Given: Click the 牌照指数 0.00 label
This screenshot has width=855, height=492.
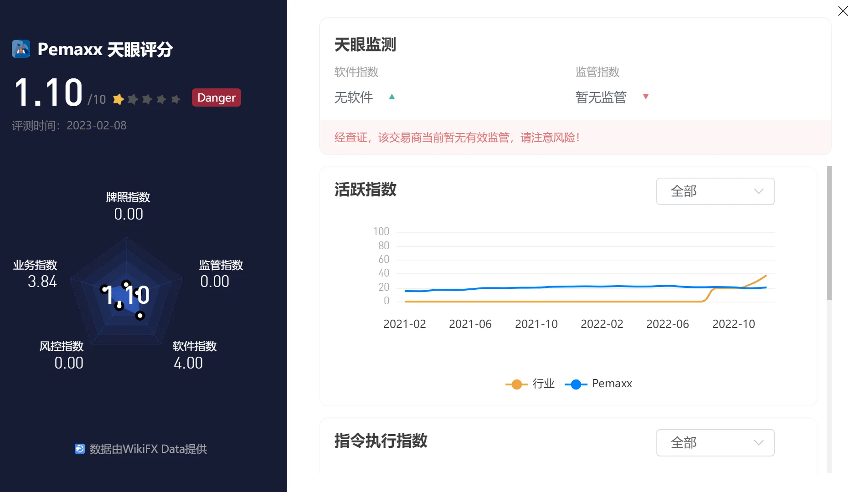Looking at the screenshot, I should (x=128, y=206).
